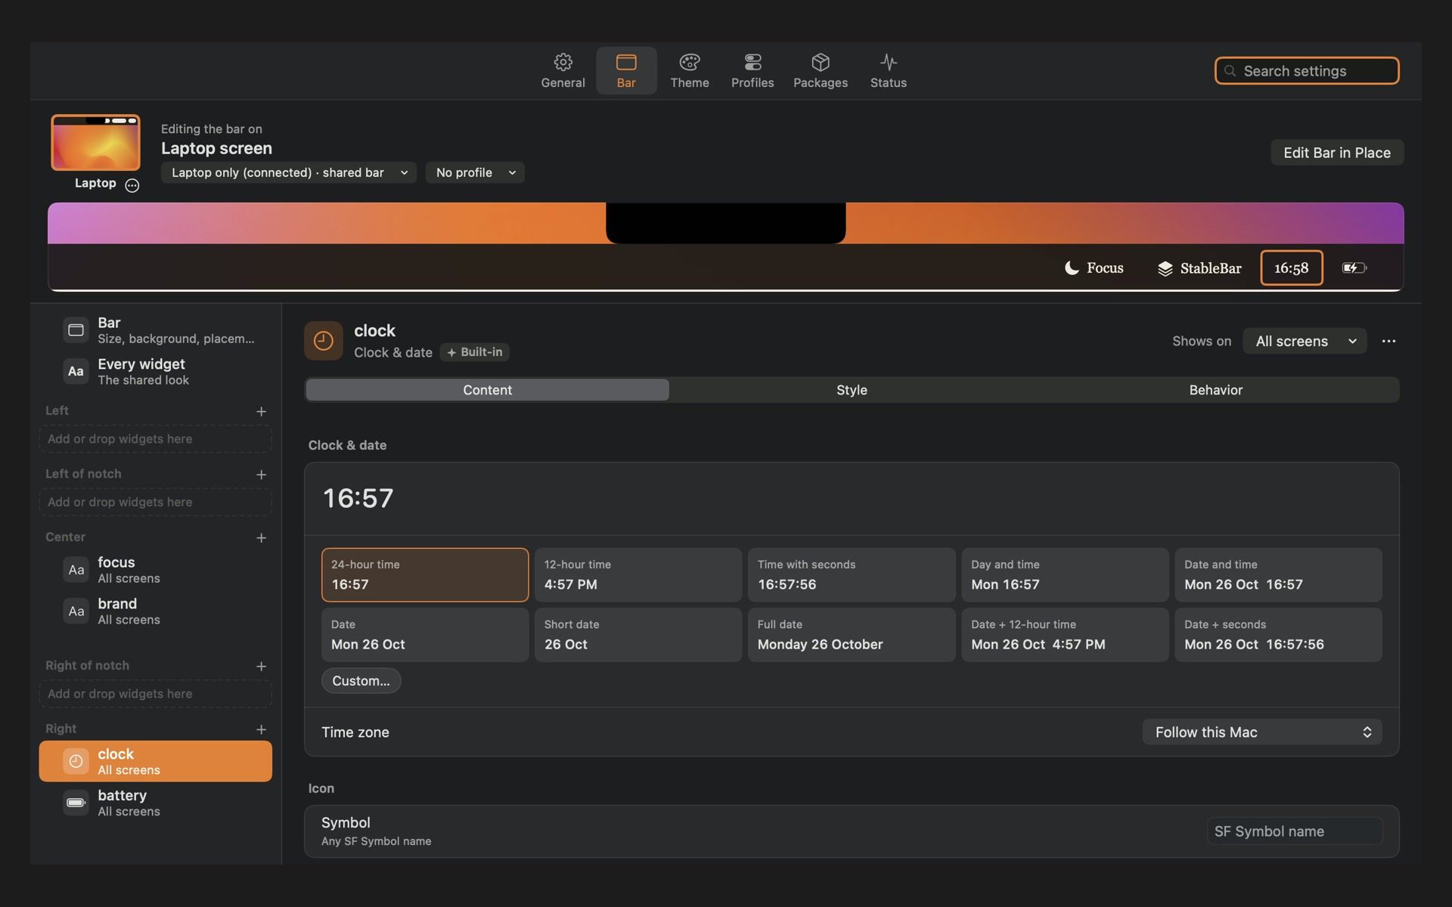Image resolution: width=1452 pixels, height=907 pixels.
Task: Select the battery widget in sidebar
Action: pyautogui.click(x=156, y=803)
